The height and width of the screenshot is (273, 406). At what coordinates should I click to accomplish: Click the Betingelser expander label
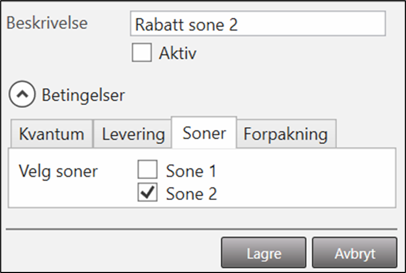pyautogui.click(x=83, y=95)
